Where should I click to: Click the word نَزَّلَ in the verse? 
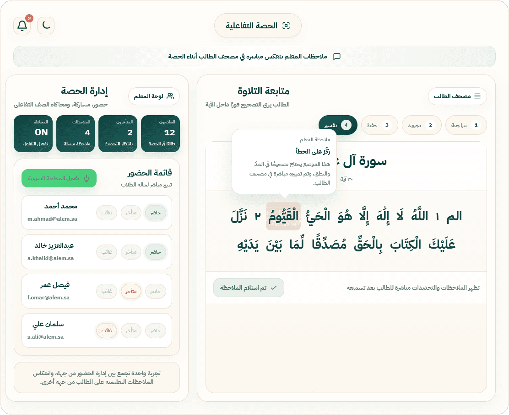pos(239,216)
